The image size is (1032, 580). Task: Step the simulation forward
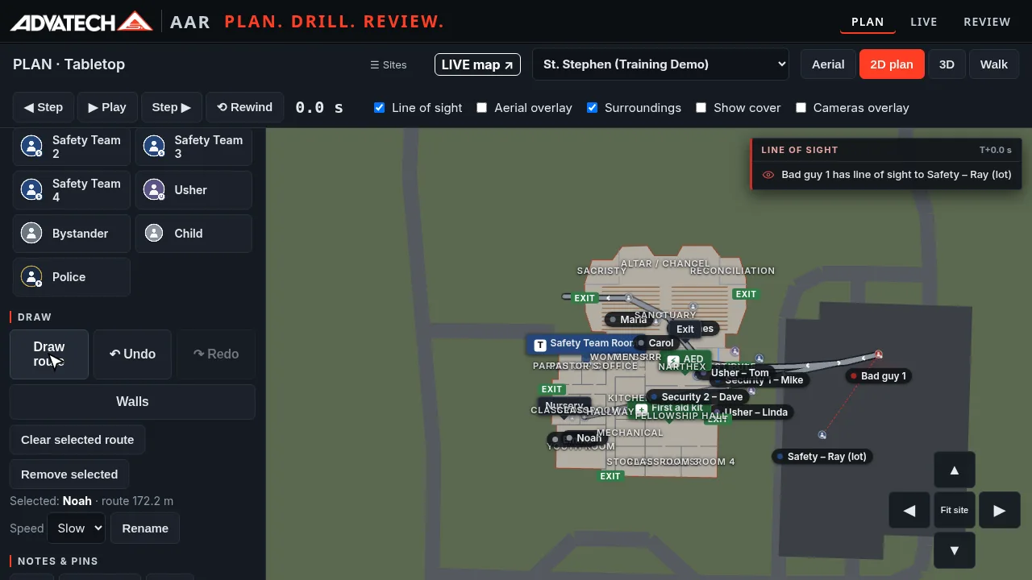(x=172, y=107)
